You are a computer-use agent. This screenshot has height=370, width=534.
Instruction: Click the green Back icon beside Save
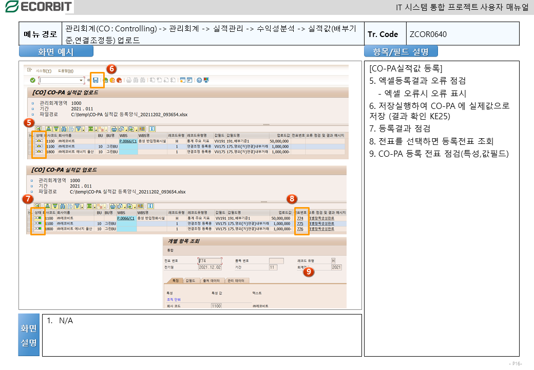[x=106, y=80]
